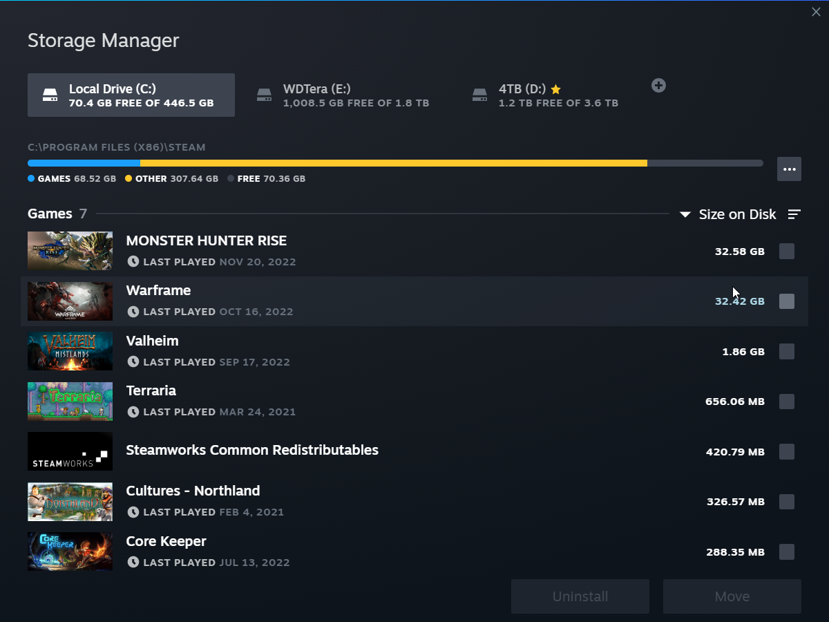Viewport: 829px width, 622px height.
Task: Click the Warframe game thumbnail
Action: pyautogui.click(x=70, y=301)
